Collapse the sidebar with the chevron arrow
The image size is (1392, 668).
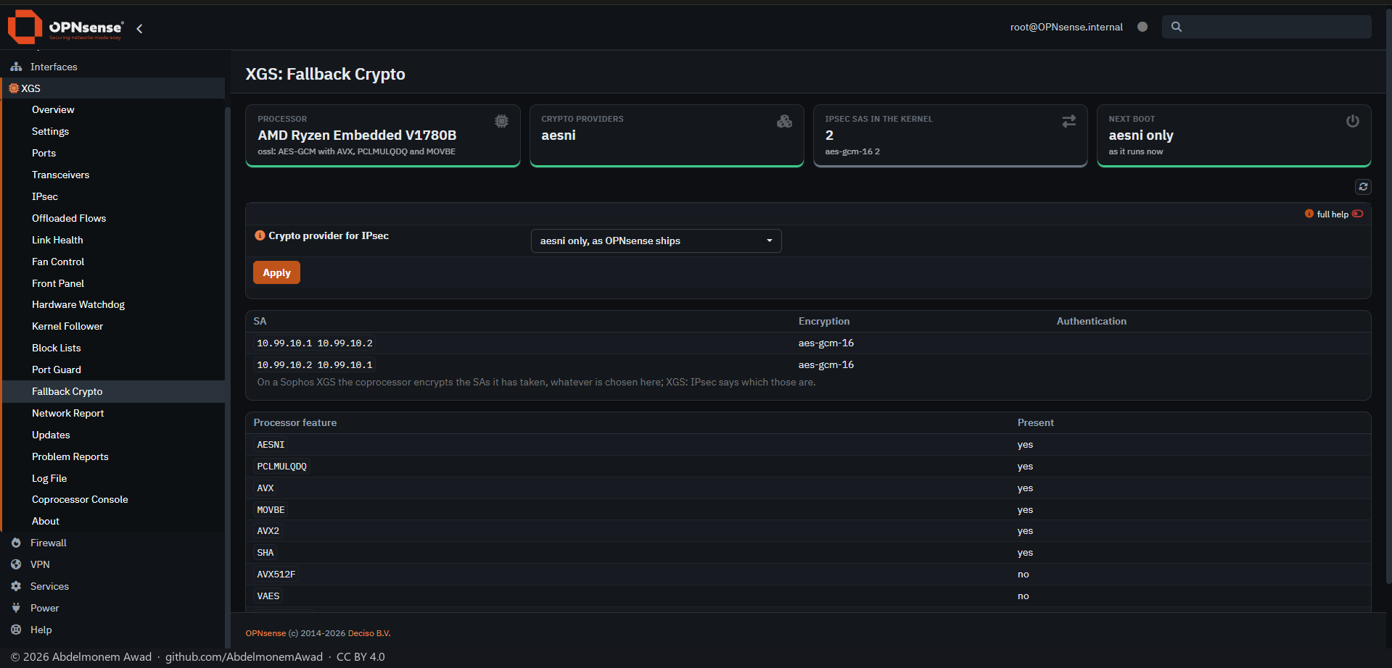click(139, 28)
